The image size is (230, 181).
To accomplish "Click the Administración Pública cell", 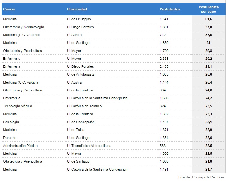I will coord(21,146).
